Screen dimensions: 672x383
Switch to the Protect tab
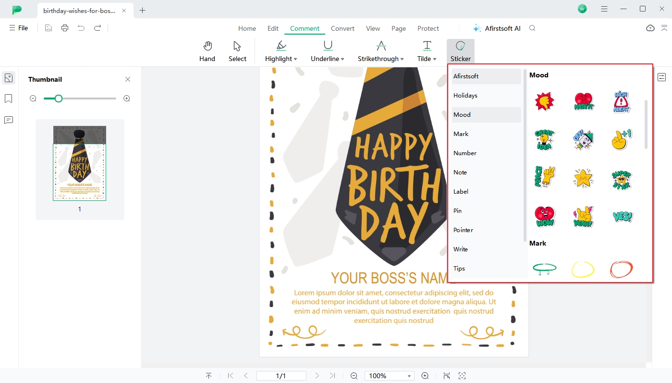pyautogui.click(x=428, y=28)
